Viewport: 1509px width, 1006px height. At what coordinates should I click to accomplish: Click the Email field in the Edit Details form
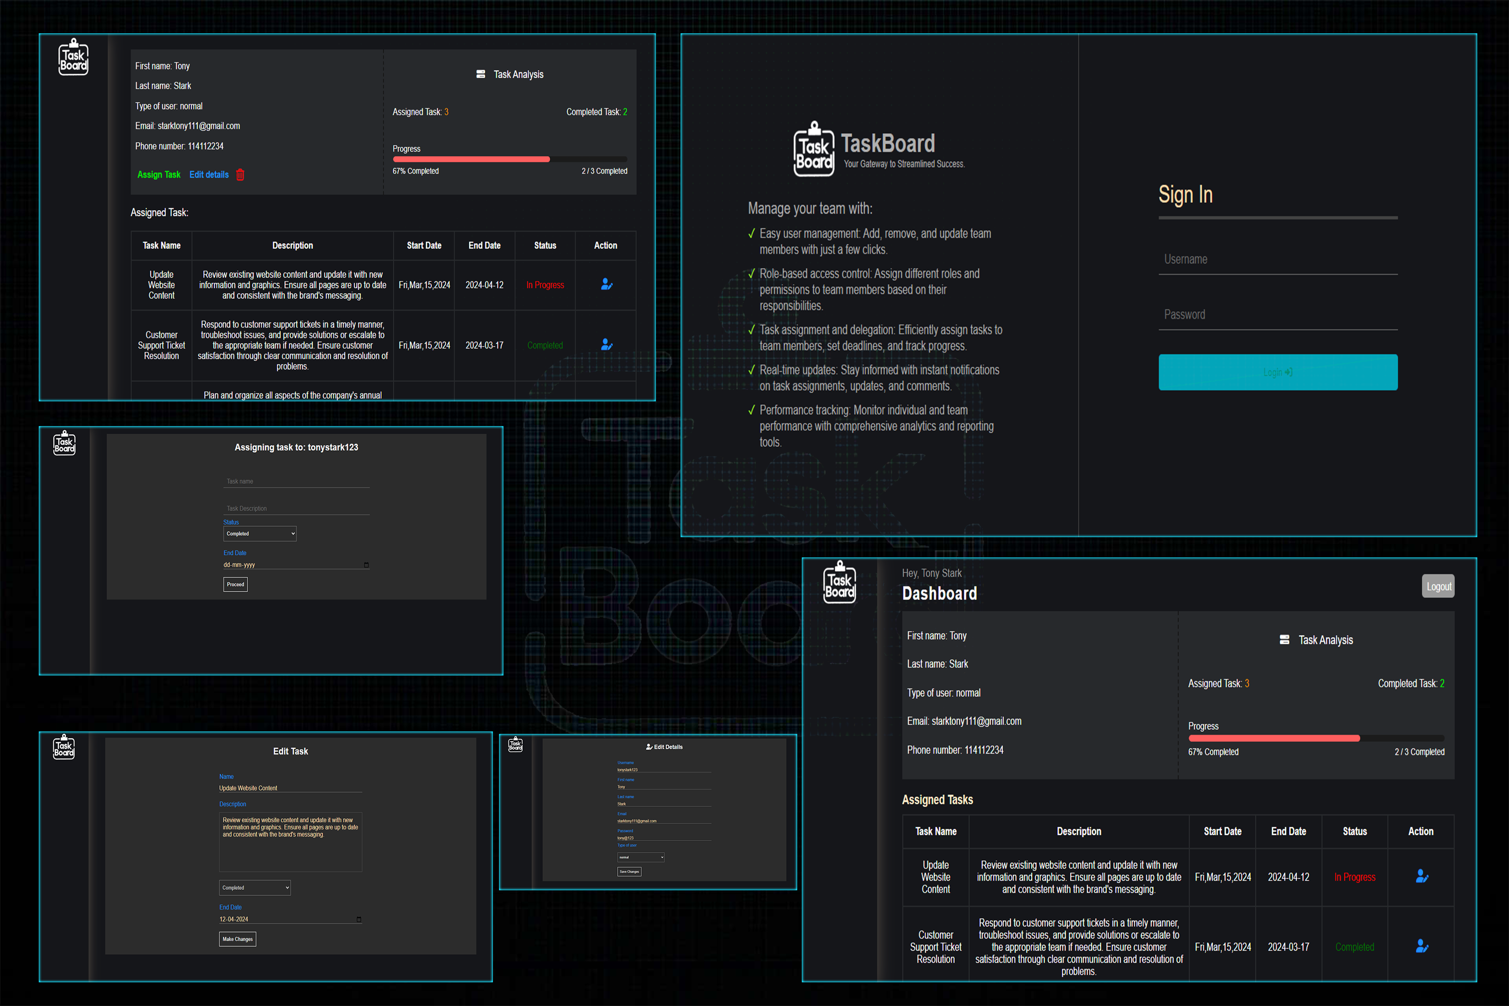tap(664, 820)
